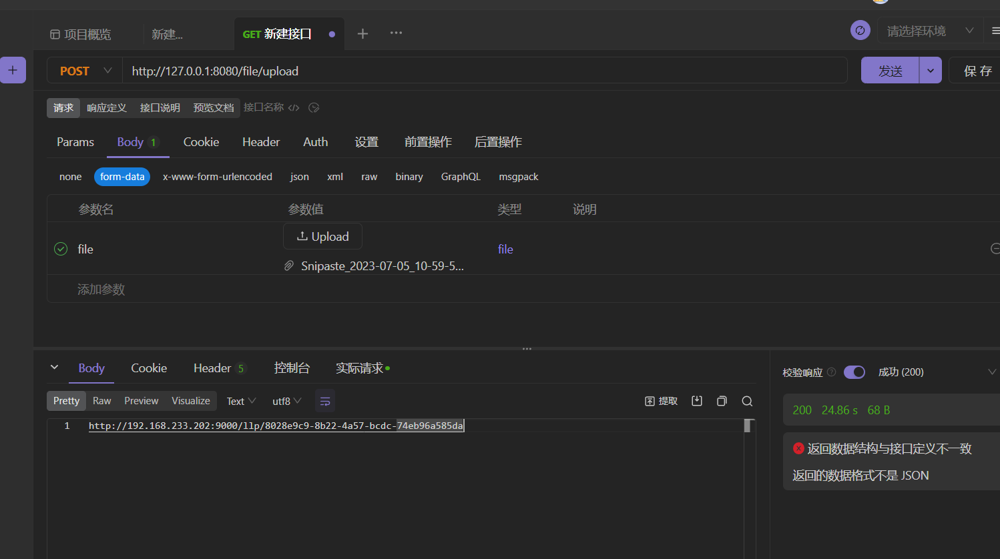Image resolution: width=1000 pixels, height=559 pixels.
Task: Open the hamburger menu at top right
Action: [x=995, y=31]
